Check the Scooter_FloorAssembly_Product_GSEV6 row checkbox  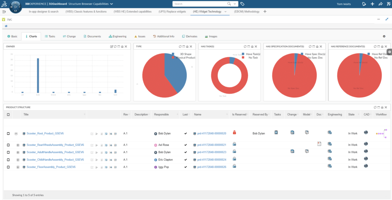8,167
